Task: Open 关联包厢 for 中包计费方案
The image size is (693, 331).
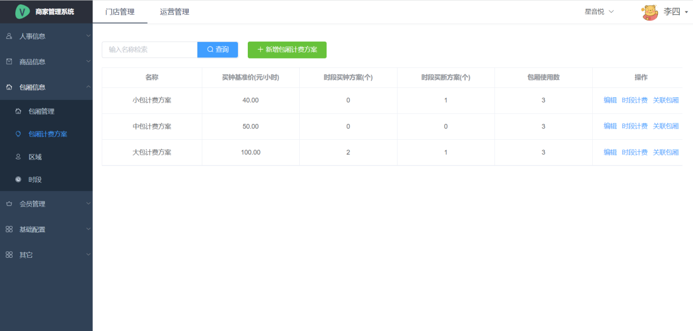Action: (666, 126)
